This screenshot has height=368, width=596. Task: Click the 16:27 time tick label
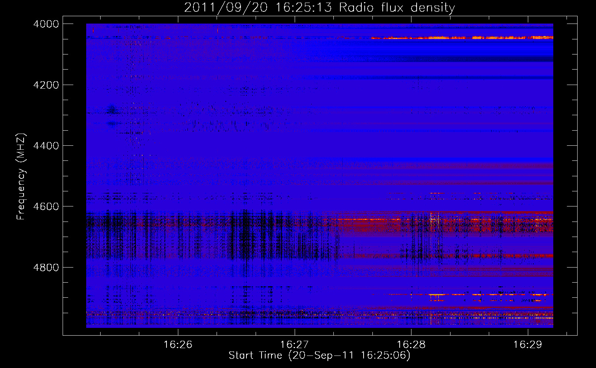click(294, 344)
